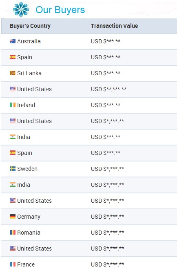Click the Germany flag icon

13,216
